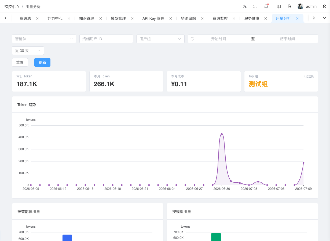Open the 近 30 天 range dropdown

pos(28,51)
